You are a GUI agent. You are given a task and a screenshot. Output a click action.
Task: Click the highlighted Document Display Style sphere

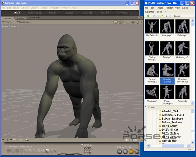click(47, 151)
